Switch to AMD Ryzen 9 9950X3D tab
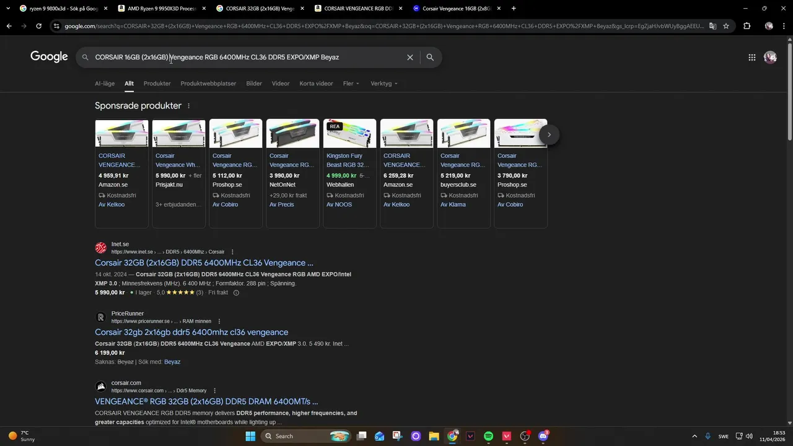793x446 pixels. 161,9
